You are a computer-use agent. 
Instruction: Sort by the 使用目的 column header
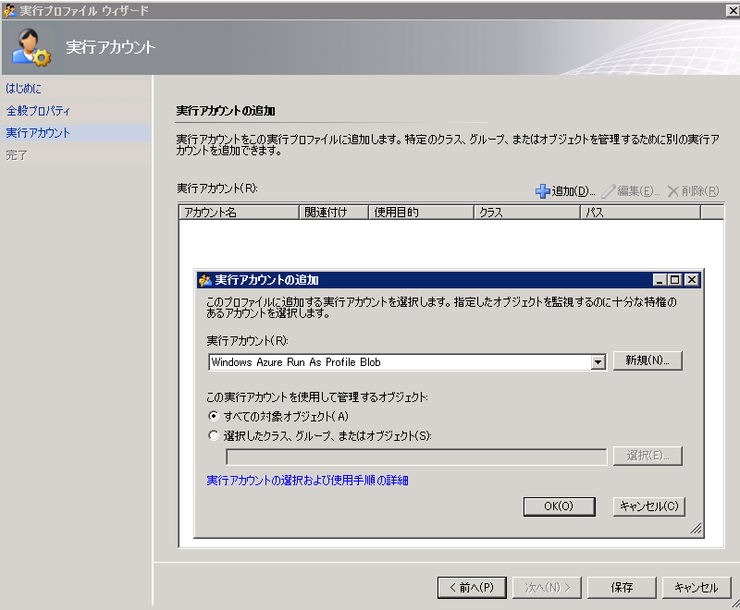coord(421,213)
